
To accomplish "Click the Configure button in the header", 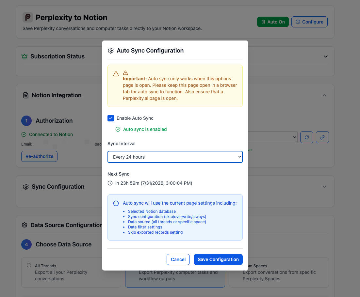I will pos(309,22).
